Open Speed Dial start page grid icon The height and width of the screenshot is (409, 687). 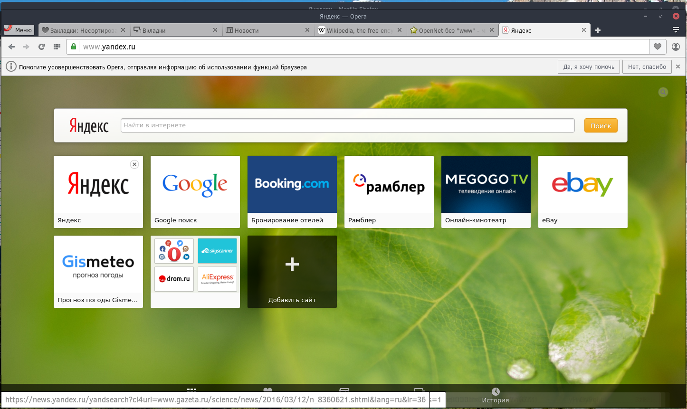(x=57, y=47)
